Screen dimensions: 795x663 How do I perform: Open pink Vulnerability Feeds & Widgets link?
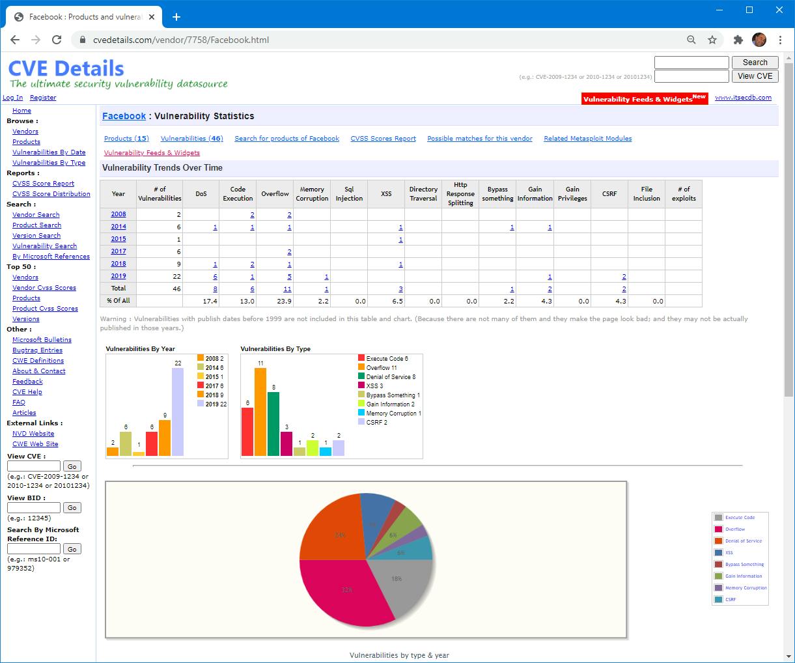tap(152, 153)
